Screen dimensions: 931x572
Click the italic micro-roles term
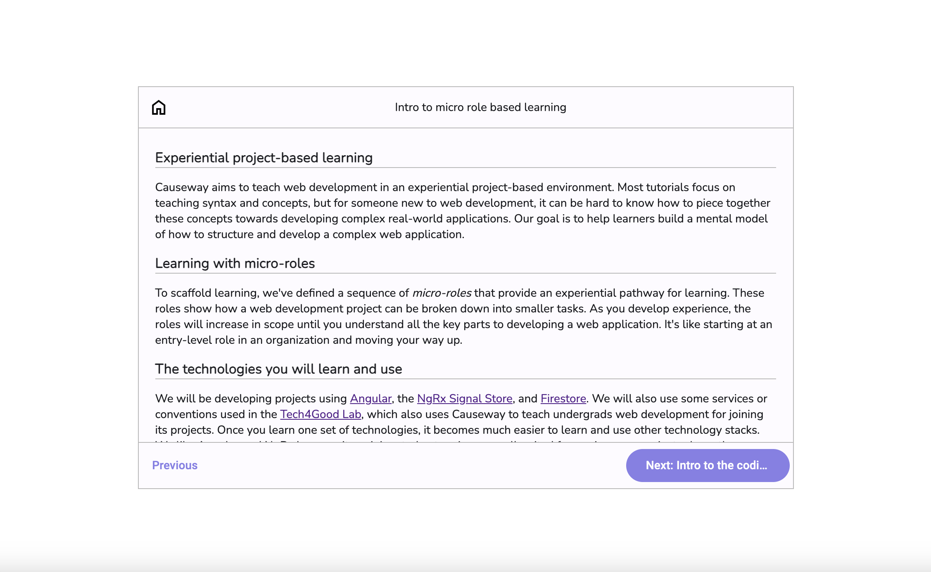pyautogui.click(x=442, y=293)
